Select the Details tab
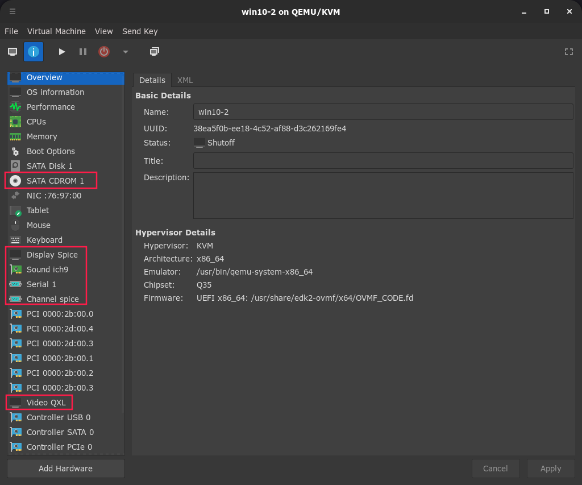Image resolution: width=582 pixels, height=485 pixels. pos(152,80)
